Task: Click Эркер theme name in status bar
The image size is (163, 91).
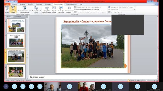Action: (x=18, y=81)
